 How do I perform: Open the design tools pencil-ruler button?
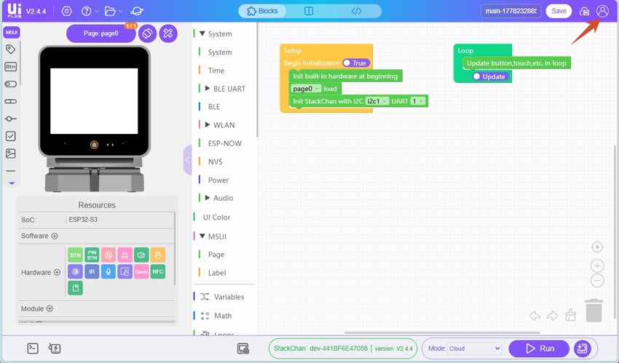pyautogui.click(x=168, y=33)
